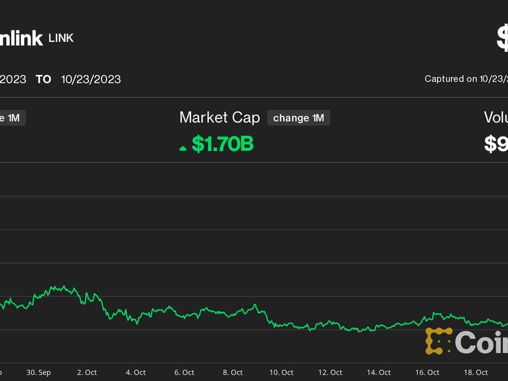Click the Market Cap 'change 1M' badge
Image resolution: width=508 pixels, height=381 pixels.
tap(298, 118)
